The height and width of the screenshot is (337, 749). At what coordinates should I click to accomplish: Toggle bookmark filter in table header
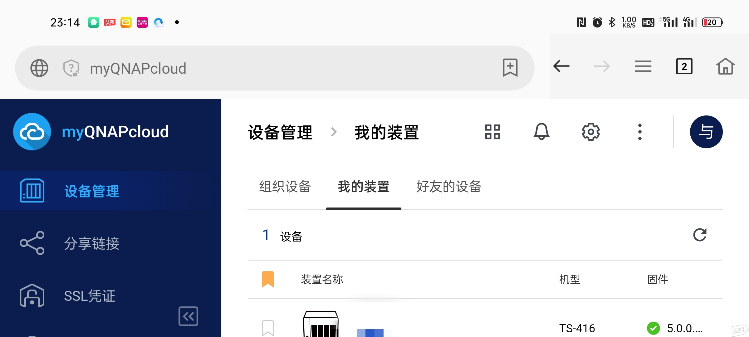tap(268, 279)
